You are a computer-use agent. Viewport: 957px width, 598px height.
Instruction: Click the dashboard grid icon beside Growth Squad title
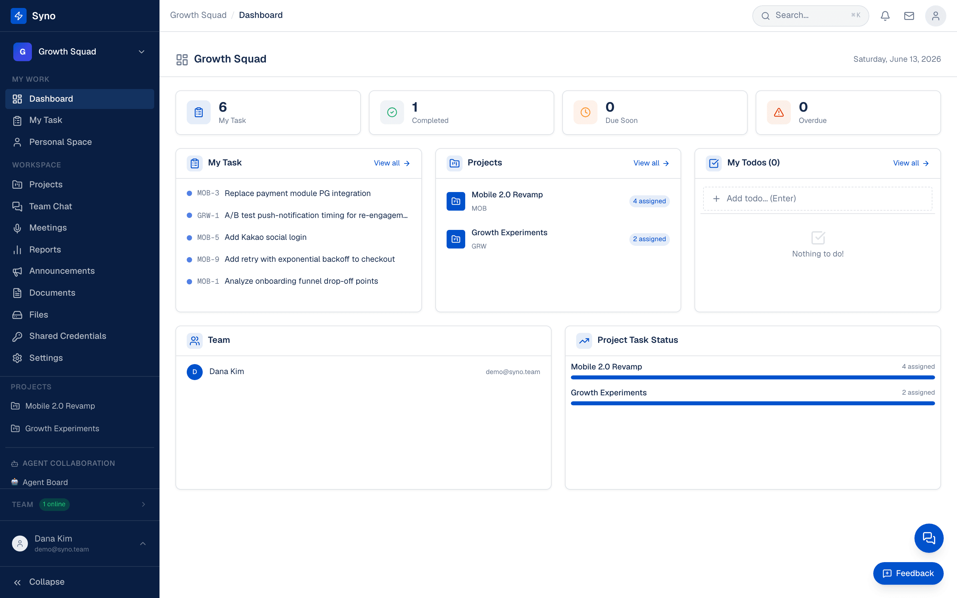click(182, 59)
